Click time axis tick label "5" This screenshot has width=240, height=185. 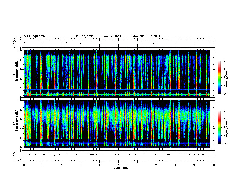(x=118, y=165)
